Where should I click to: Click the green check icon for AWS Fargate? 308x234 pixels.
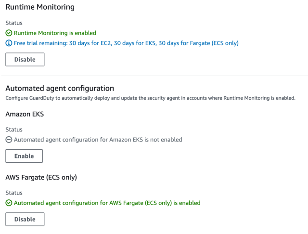[x=9, y=203]
